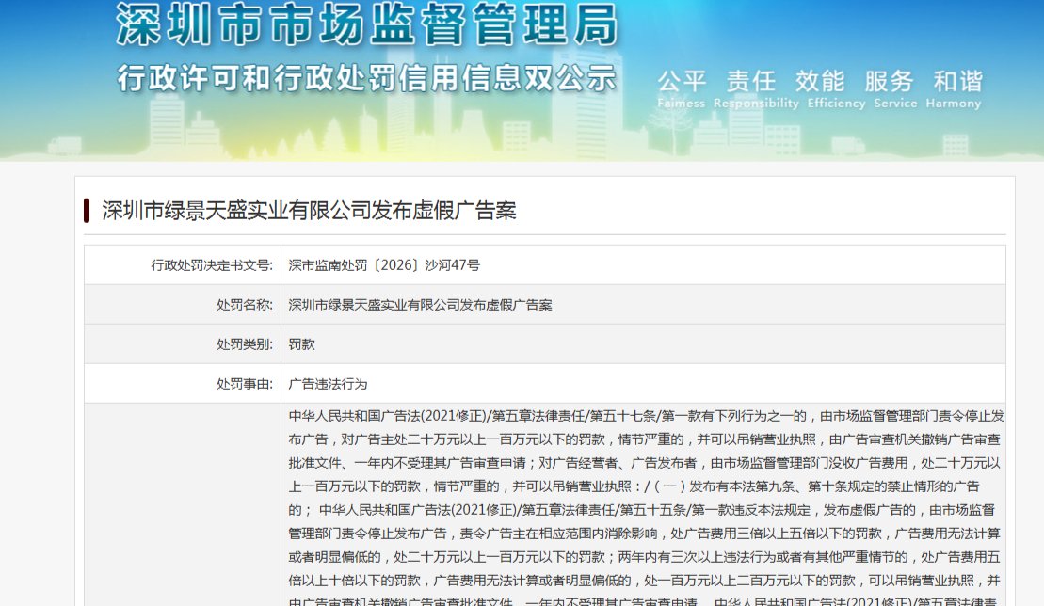Click the 服务 Service slogan text
This screenshot has height=606, width=1044.
[895, 88]
